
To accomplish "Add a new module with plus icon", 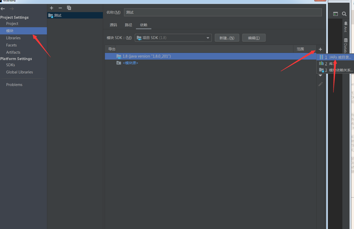I will pos(52,8).
